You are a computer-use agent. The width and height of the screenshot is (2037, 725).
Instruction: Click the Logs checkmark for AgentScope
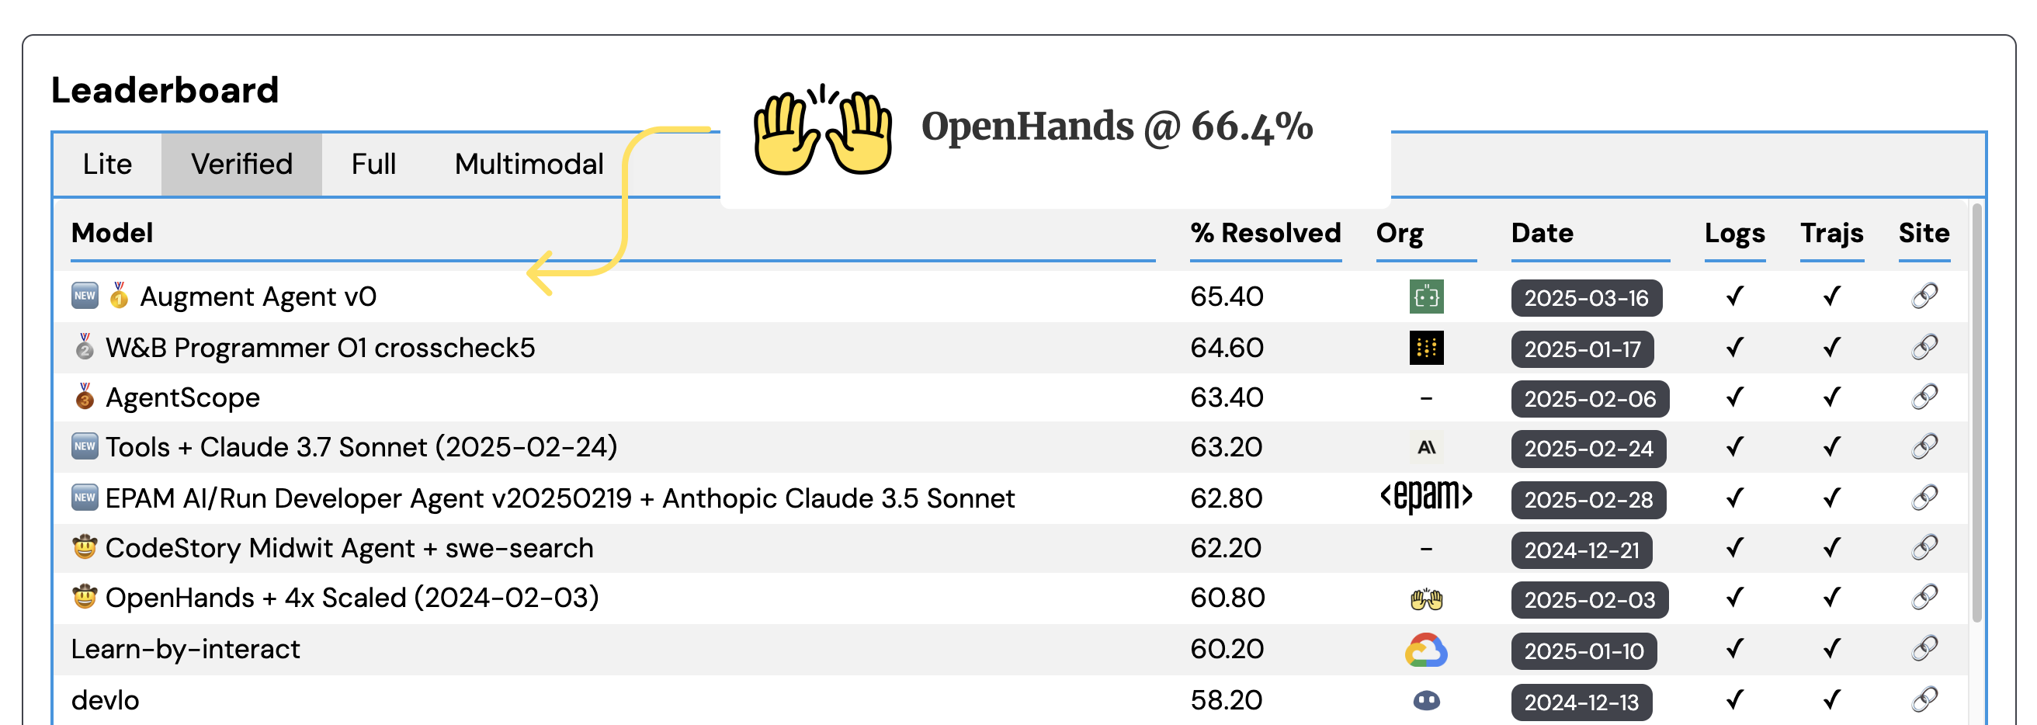[1734, 397]
